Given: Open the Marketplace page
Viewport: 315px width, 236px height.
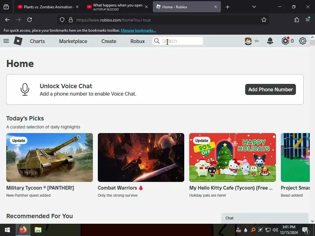Looking at the screenshot, I should tap(73, 41).
